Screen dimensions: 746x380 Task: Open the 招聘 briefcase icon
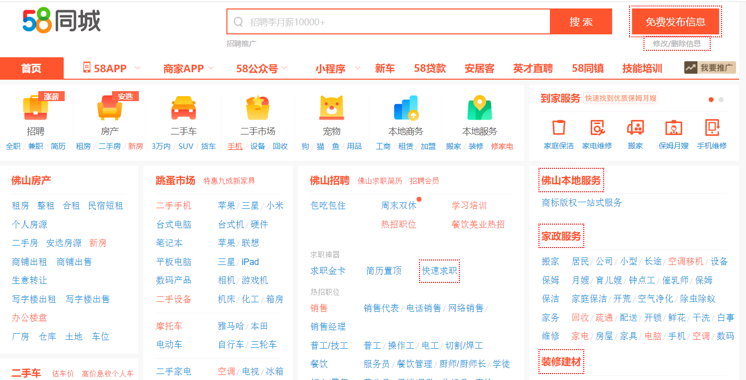tap(36, 108)
